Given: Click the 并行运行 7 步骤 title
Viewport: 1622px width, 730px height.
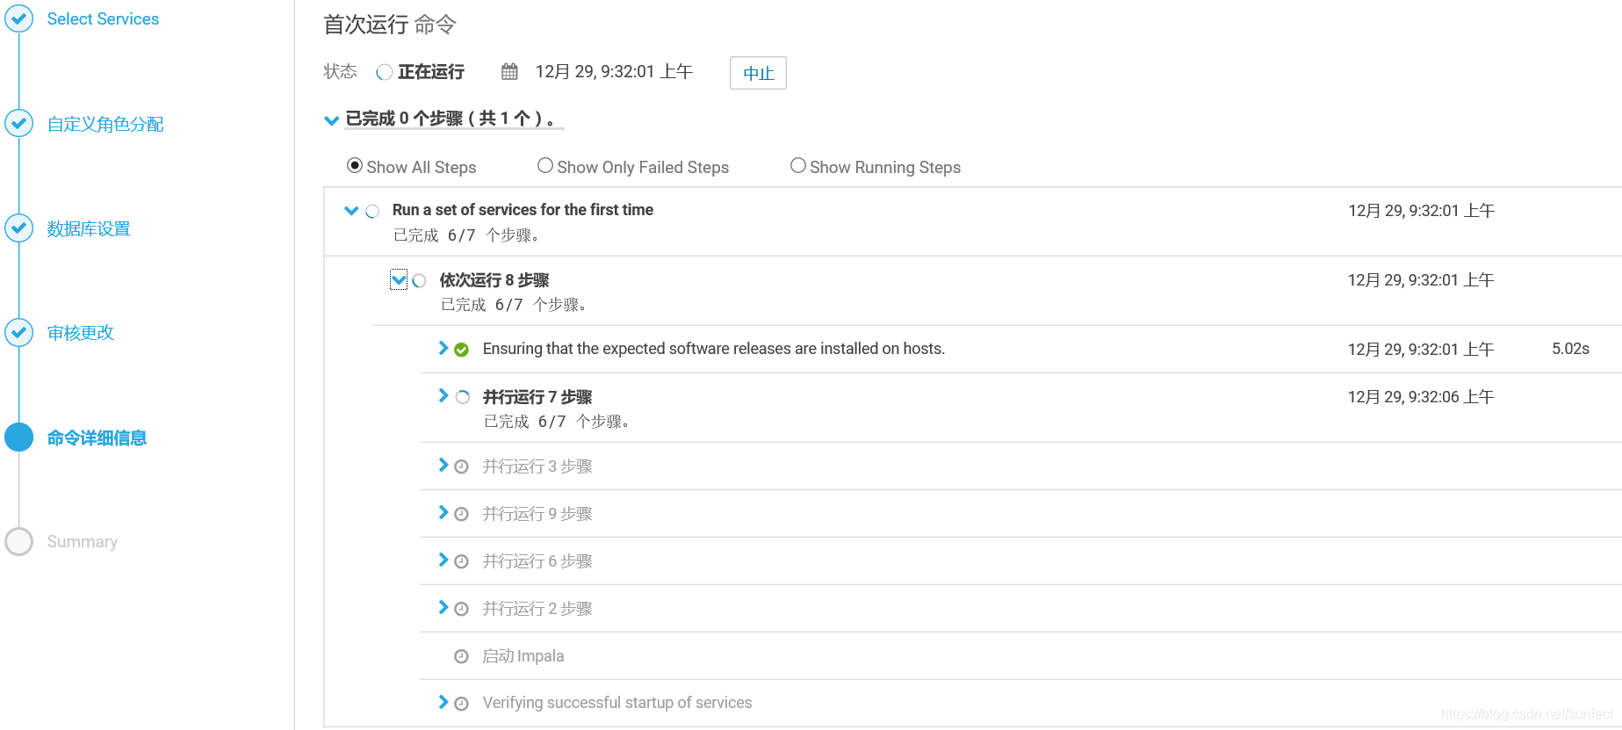Looking at the screenshot, I should click(x=537, y=397).
